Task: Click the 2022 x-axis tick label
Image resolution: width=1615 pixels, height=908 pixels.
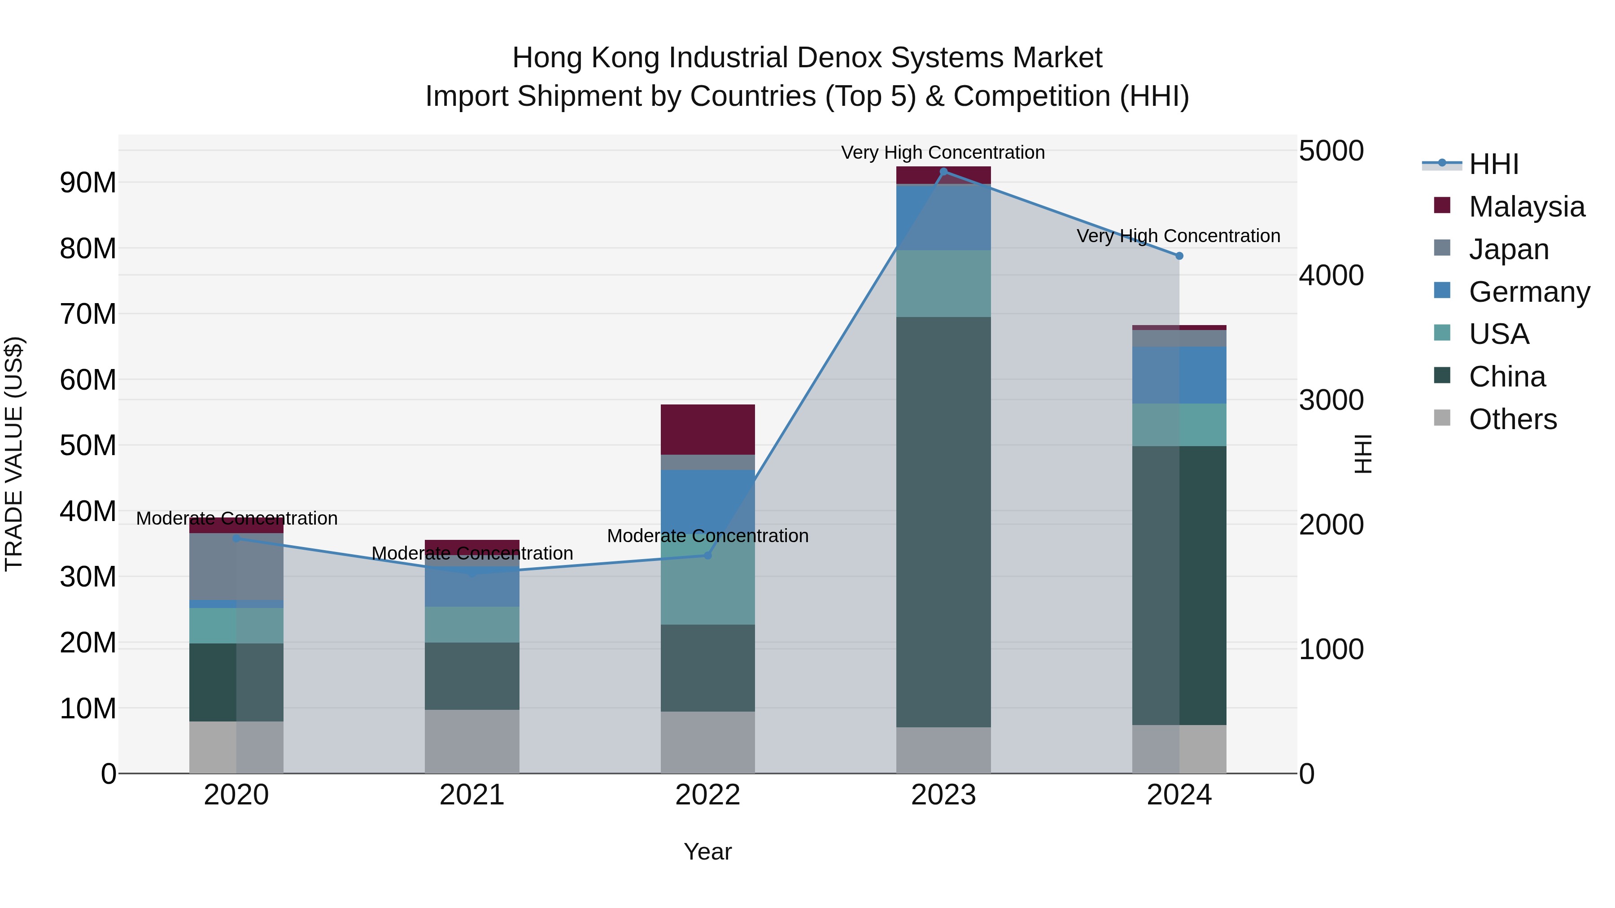Action: coord(708,795)
